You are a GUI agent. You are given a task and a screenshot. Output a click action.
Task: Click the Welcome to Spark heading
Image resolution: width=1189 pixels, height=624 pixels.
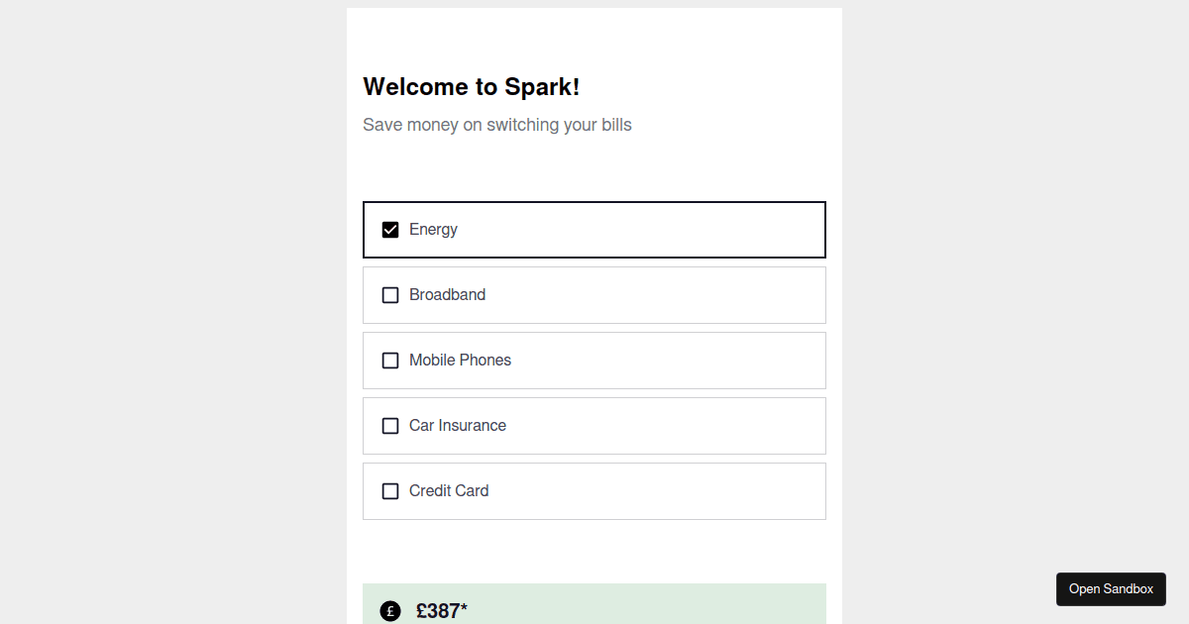(472, 86)
